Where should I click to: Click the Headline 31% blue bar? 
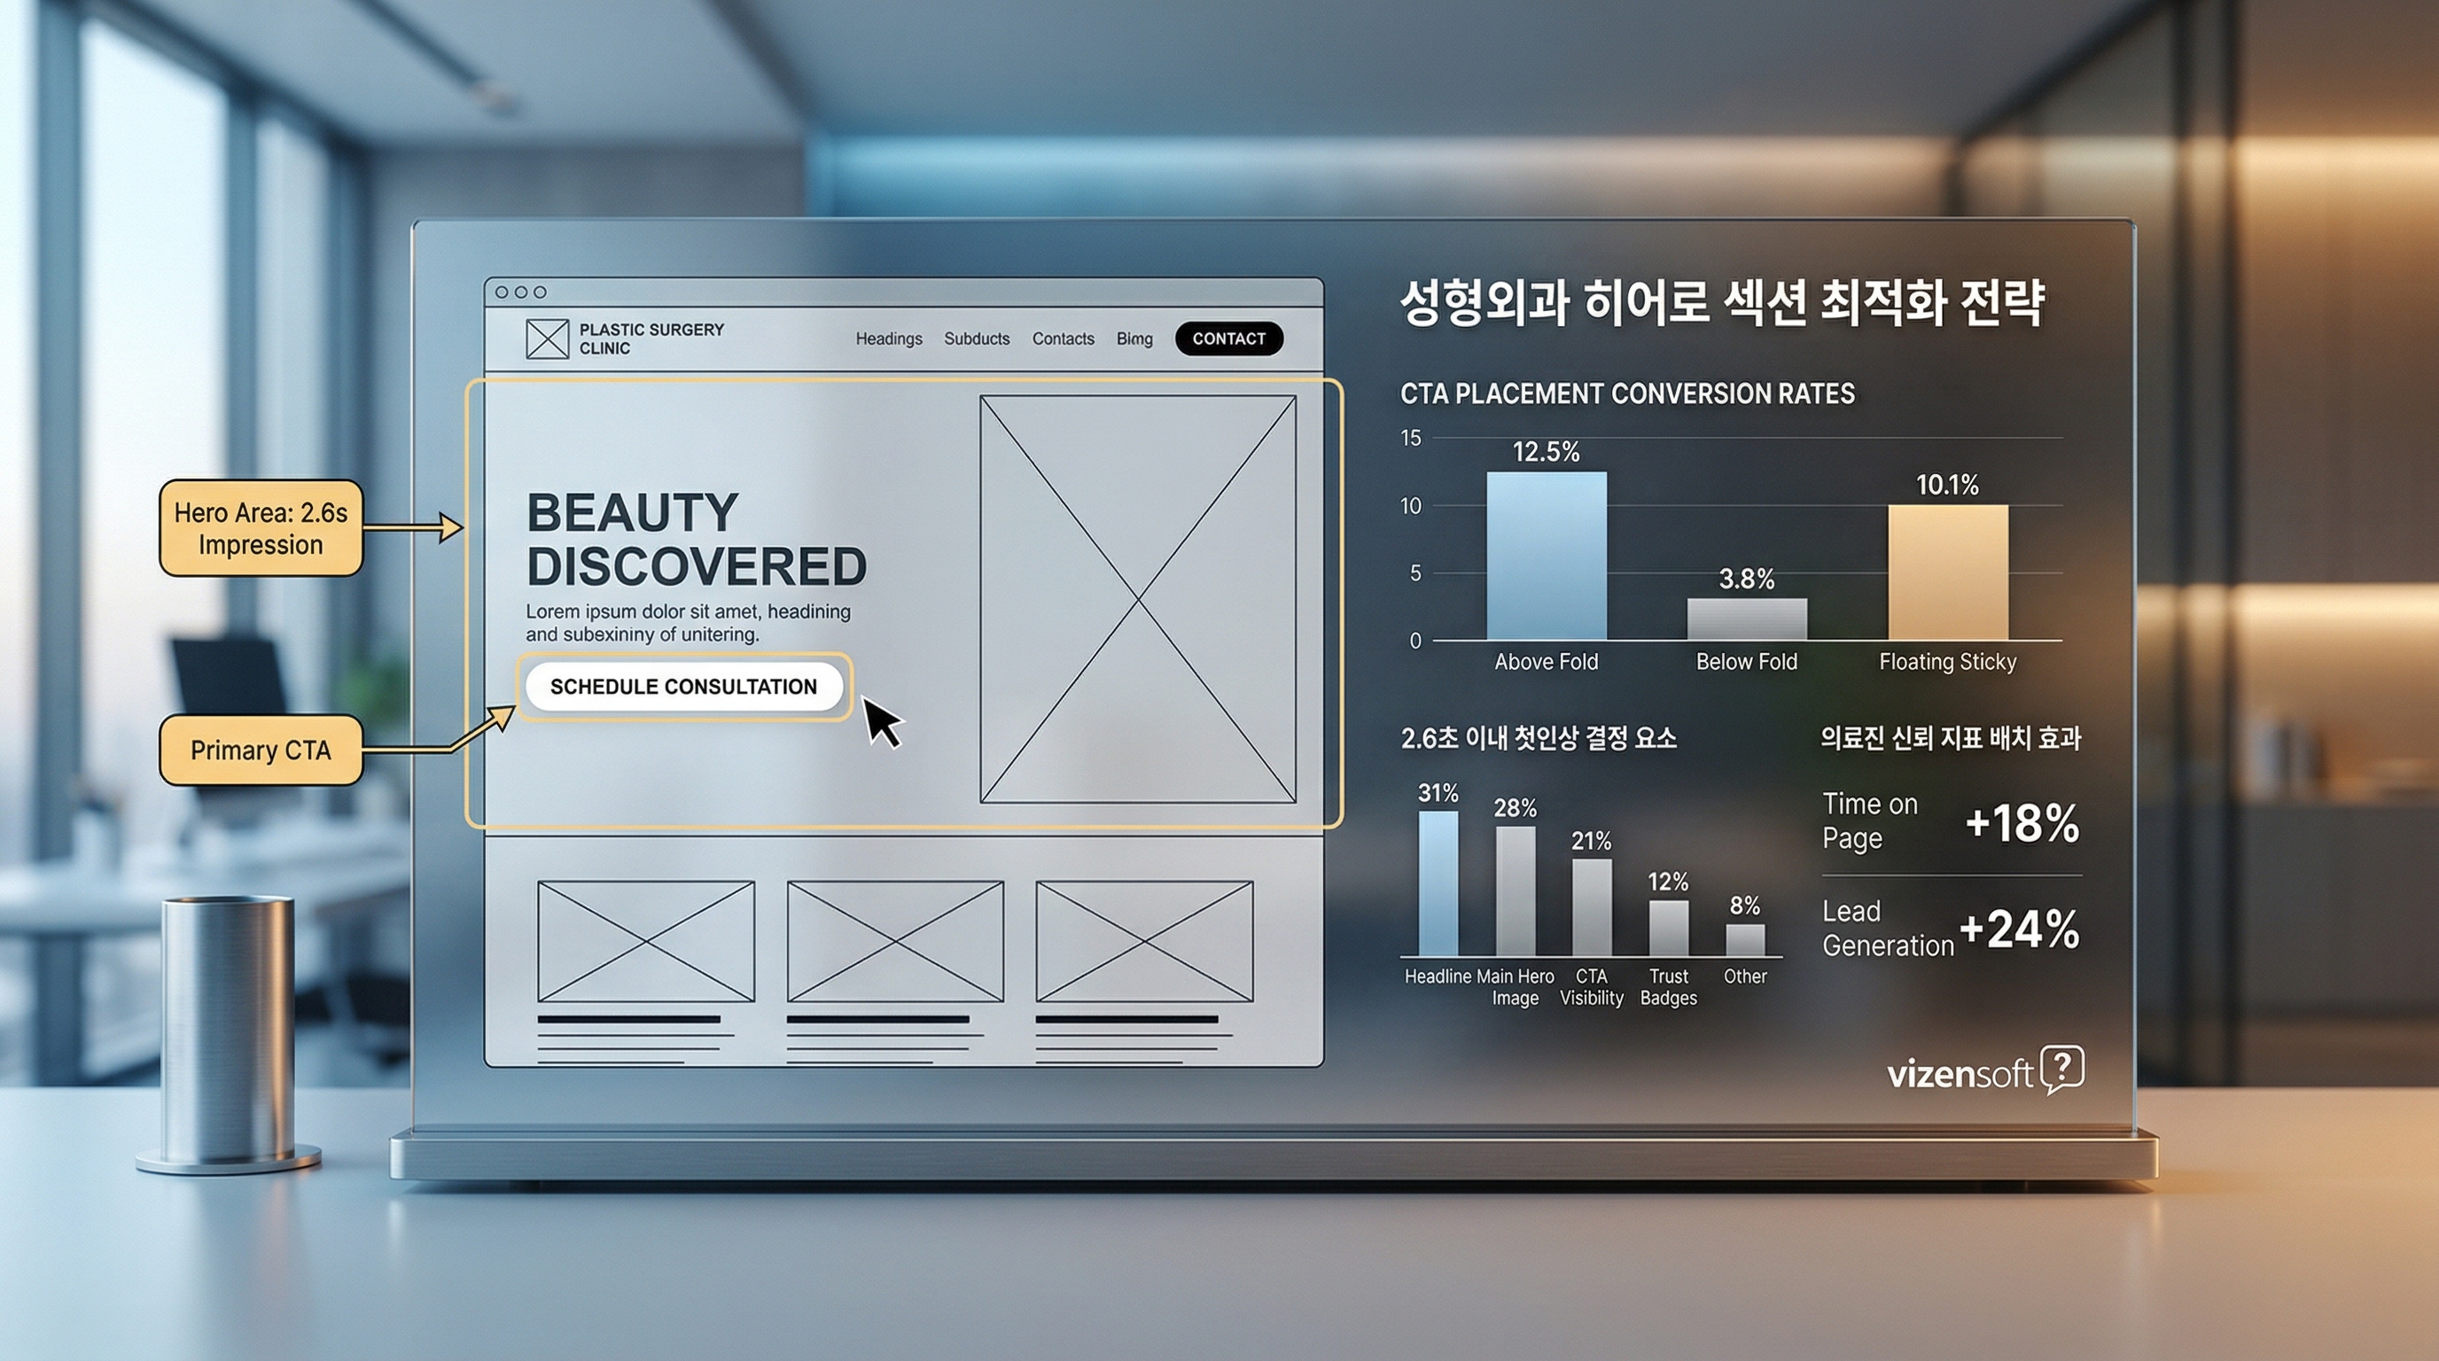click(1438, 883)
